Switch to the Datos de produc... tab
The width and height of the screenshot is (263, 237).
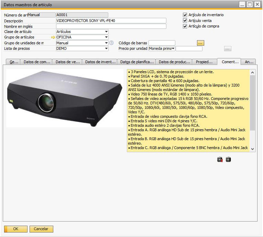click(x=174, y=62)
